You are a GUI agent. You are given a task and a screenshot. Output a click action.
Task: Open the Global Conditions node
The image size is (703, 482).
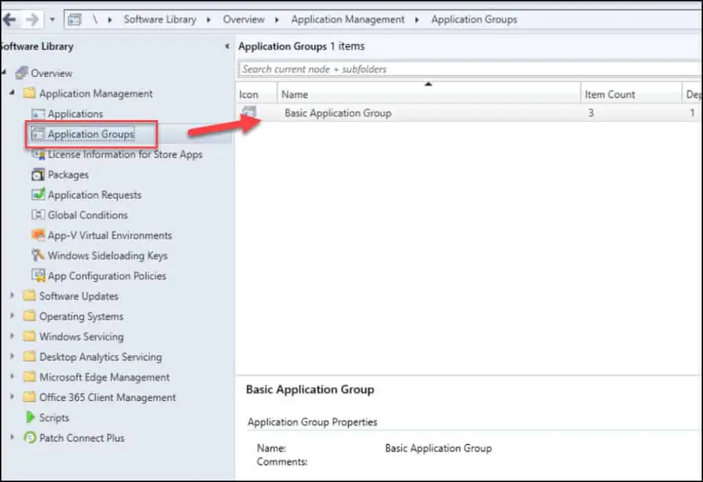pyautogui.click(x=88, y=215)
